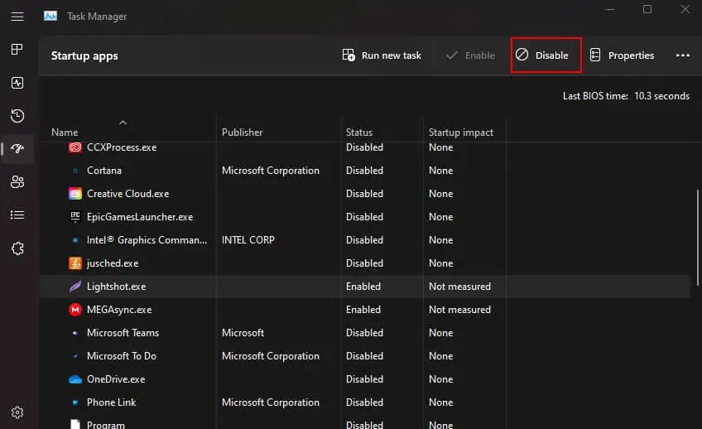
Task: Sort by Publisher column header
Action: (x=243, y=133)
